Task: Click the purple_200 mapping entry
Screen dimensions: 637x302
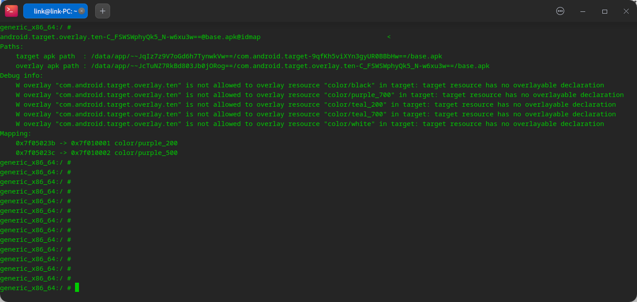Action: [97, 143]
